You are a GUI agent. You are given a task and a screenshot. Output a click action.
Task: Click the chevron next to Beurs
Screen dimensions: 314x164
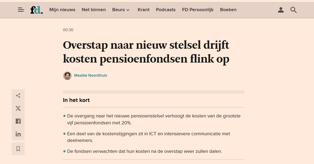(128, 10)
